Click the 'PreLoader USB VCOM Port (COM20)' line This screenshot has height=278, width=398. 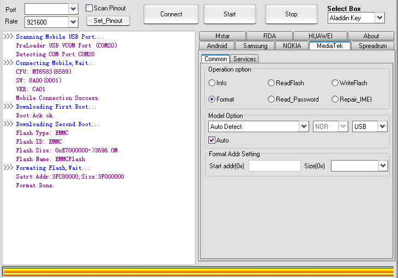(67, 45)
